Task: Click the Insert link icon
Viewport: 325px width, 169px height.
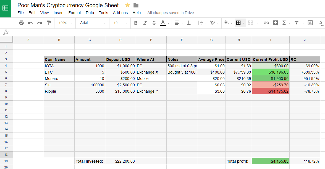Action: point(266,23)
